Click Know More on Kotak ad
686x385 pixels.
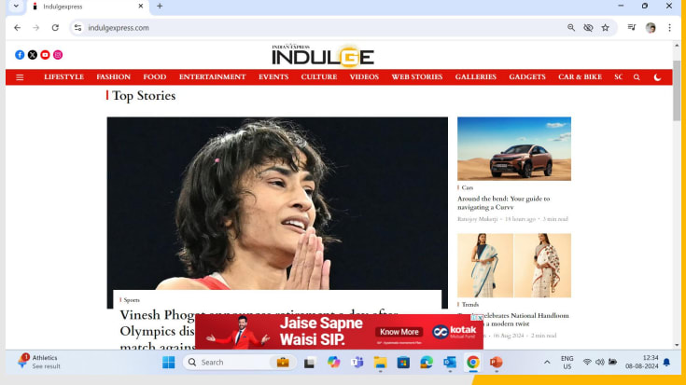point(399,332)
